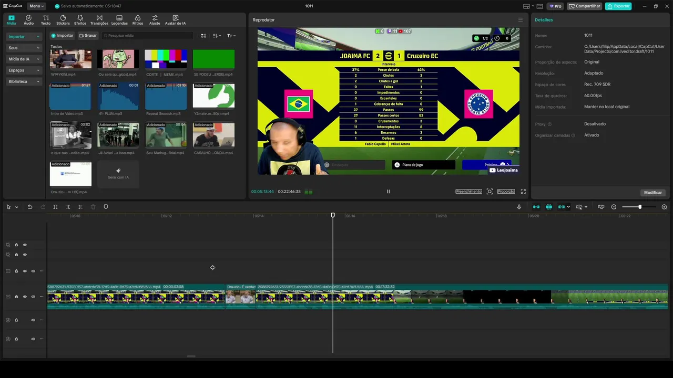
Task: Toggle auto snapping
Action: pos(549,207)
